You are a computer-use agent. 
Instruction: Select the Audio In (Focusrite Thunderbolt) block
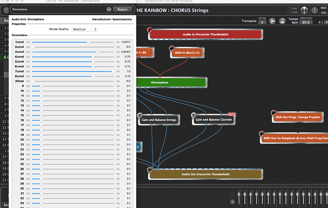pos(205,34)
